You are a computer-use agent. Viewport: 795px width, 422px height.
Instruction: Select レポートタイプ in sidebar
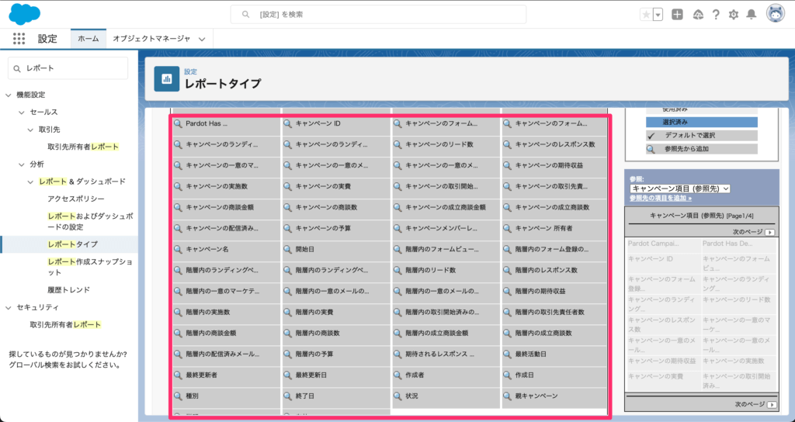72,244
